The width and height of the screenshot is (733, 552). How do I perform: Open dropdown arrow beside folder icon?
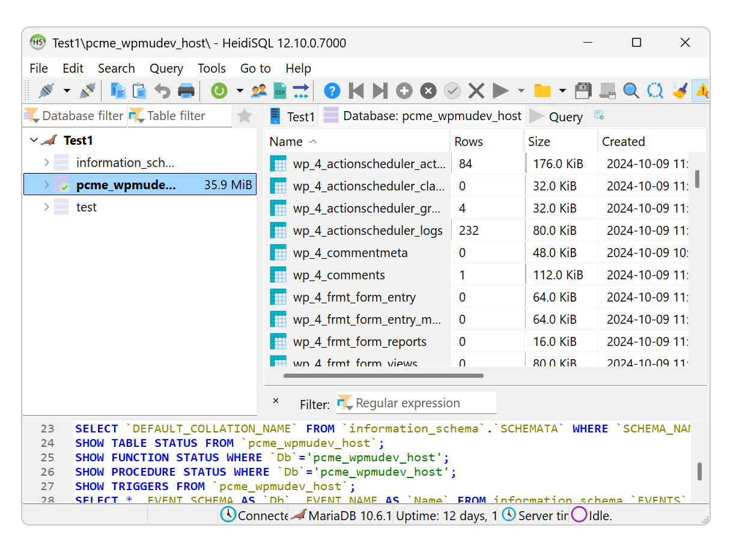562,91
